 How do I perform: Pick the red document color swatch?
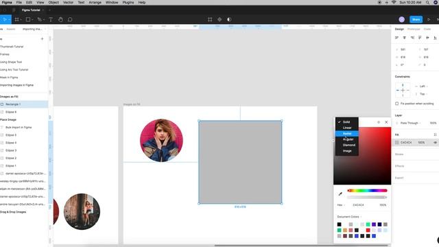(x=368, y=231)
